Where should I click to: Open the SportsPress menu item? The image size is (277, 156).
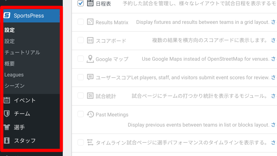tap(32, 15)
